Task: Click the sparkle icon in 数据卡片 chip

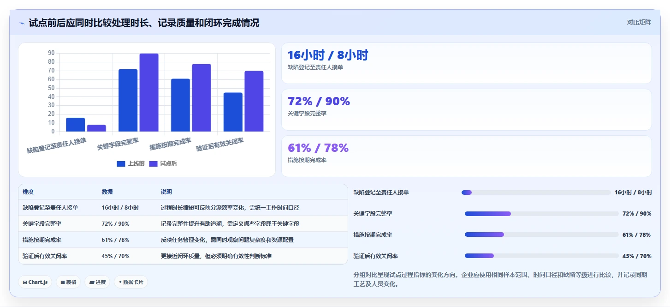Action: [120, 282]
